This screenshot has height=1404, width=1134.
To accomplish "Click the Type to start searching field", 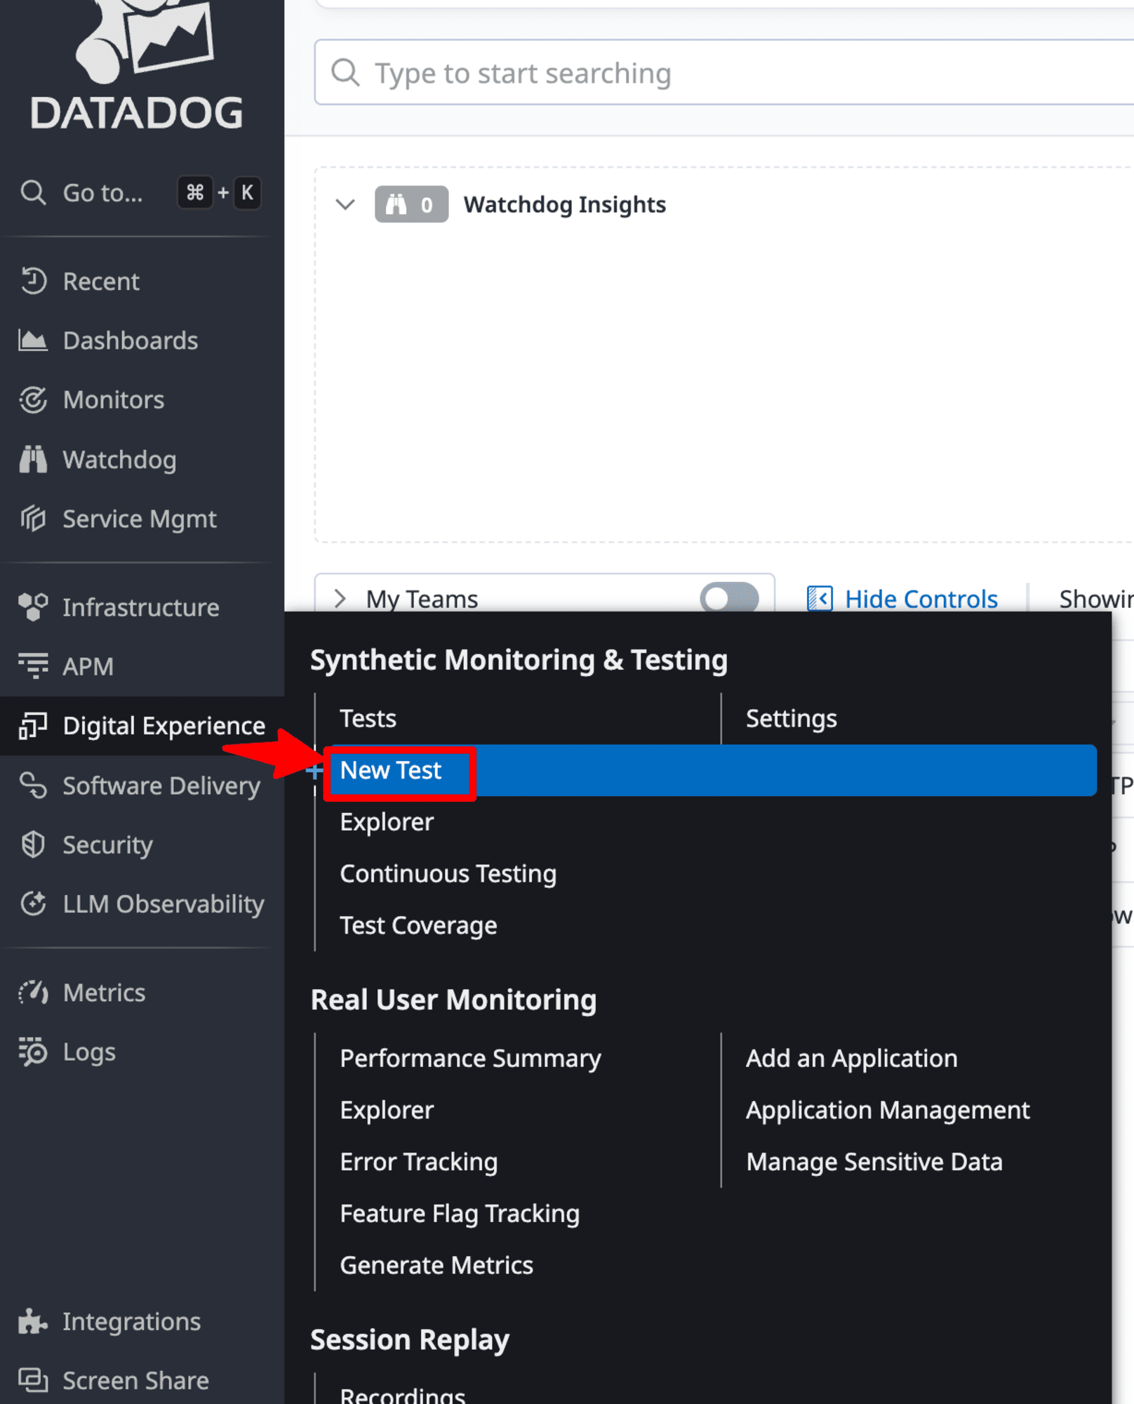I will click(x=724, y=72).
